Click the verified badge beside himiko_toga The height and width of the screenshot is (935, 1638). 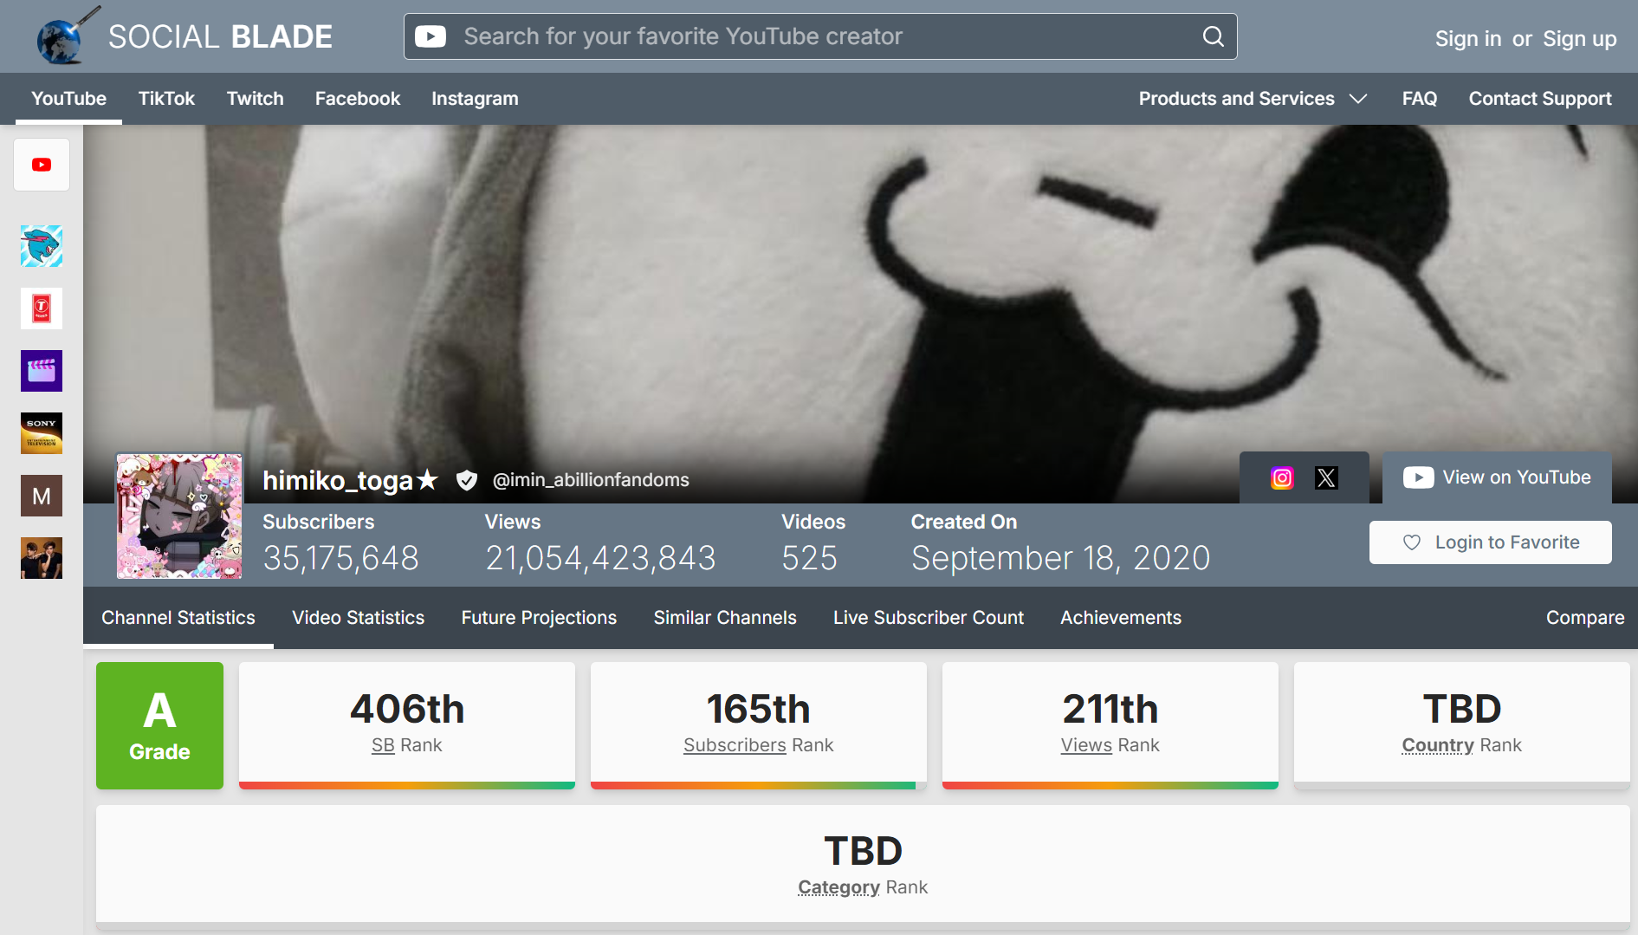467,480
